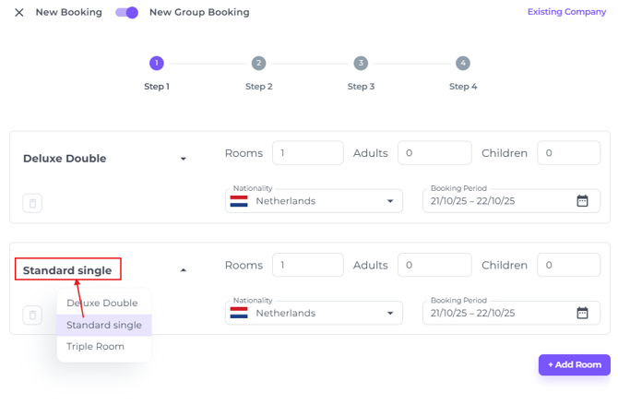Jump to Step 3 indicator
The height and width of the screenshot is (405, 618).
(x=361, y=64)
